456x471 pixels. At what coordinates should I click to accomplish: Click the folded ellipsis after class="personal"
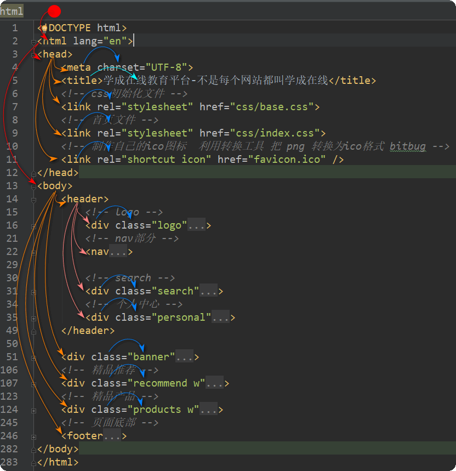click(x=221, y=317)
